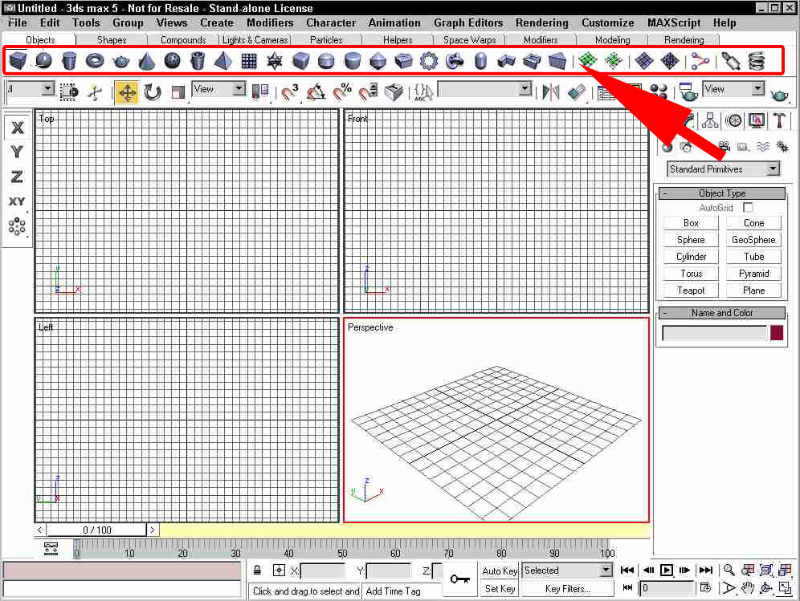Activate the Pan hand viewport control
The width and height of the screenshot is (800, 601).
[748, 587]
